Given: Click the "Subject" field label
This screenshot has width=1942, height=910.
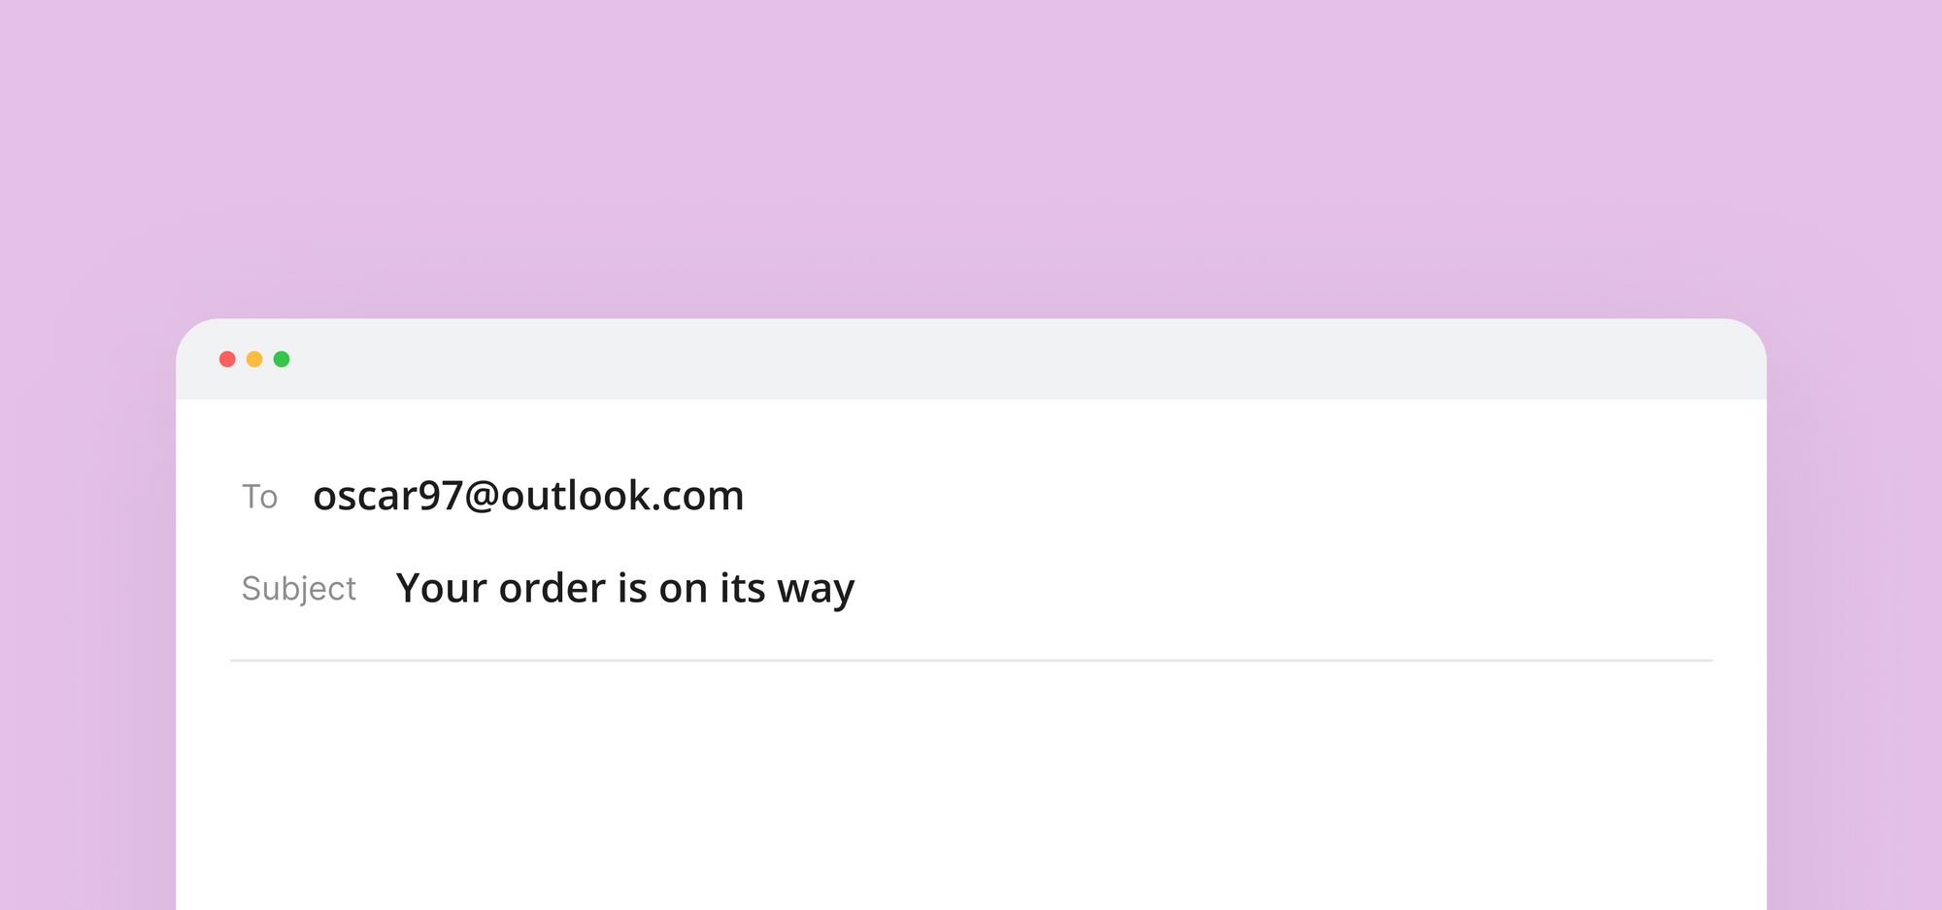Looking at the screenshot, I should 299,589.
